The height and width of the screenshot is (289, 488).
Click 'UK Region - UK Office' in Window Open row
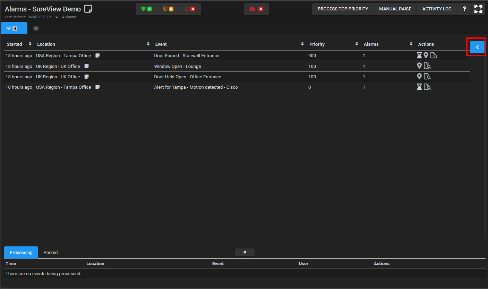click(x=58, y=66)
